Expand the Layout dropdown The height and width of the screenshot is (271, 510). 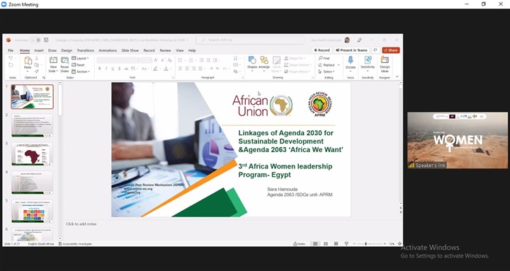coord(80,58)
